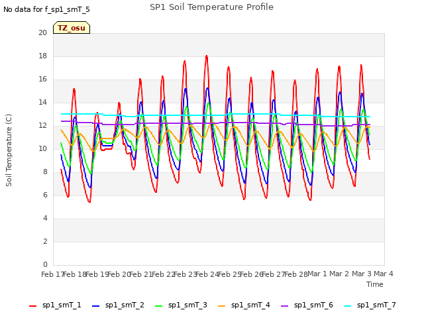
Task: Click the Feb 17 x-axis label
Action: [53, 274]
